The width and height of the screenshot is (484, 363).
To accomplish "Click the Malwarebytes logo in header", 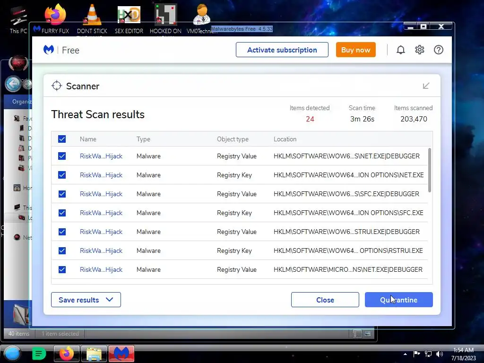I will [49, 50].
